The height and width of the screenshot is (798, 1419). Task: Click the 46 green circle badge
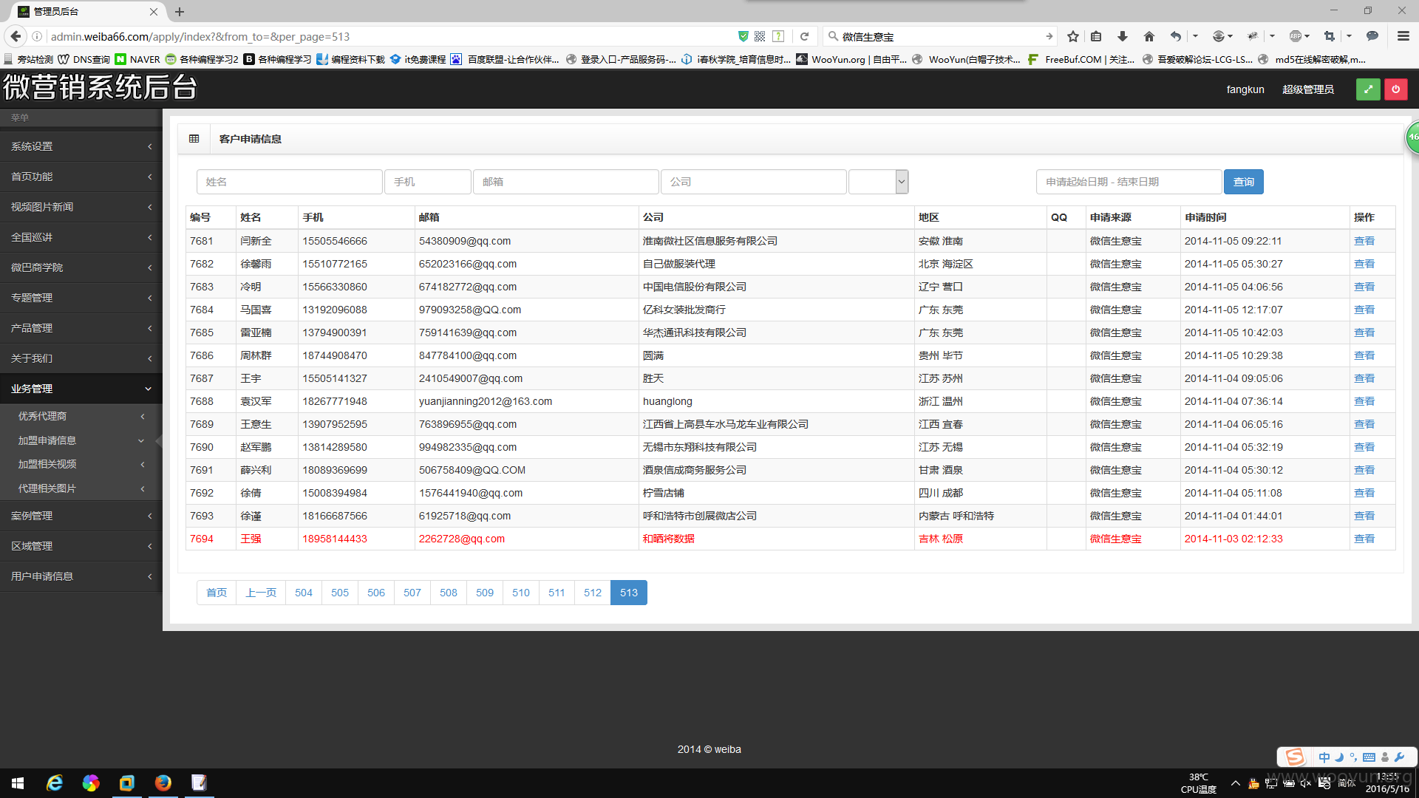[1412, 137]
